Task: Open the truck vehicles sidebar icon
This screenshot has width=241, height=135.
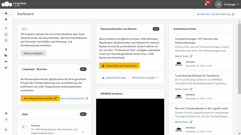Action: click(6, 55)
